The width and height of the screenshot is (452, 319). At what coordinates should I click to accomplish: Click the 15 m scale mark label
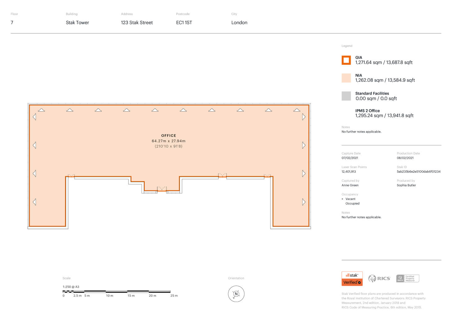pos(131,296)
